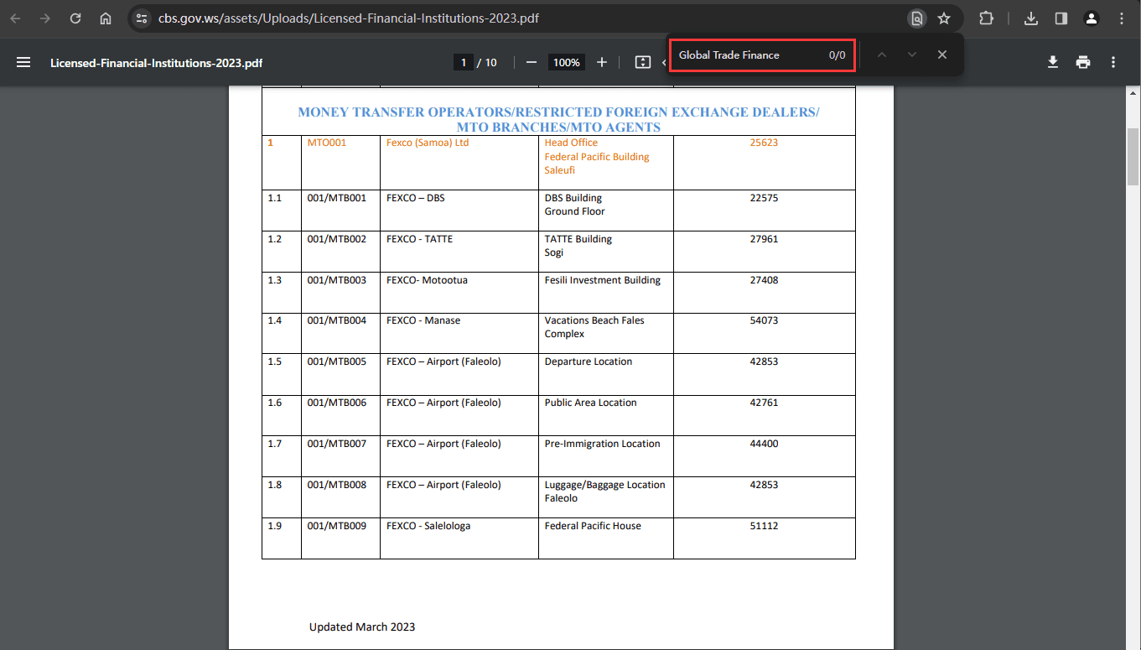
Task: Navigate back in browser history
Action: coord(15,18)
